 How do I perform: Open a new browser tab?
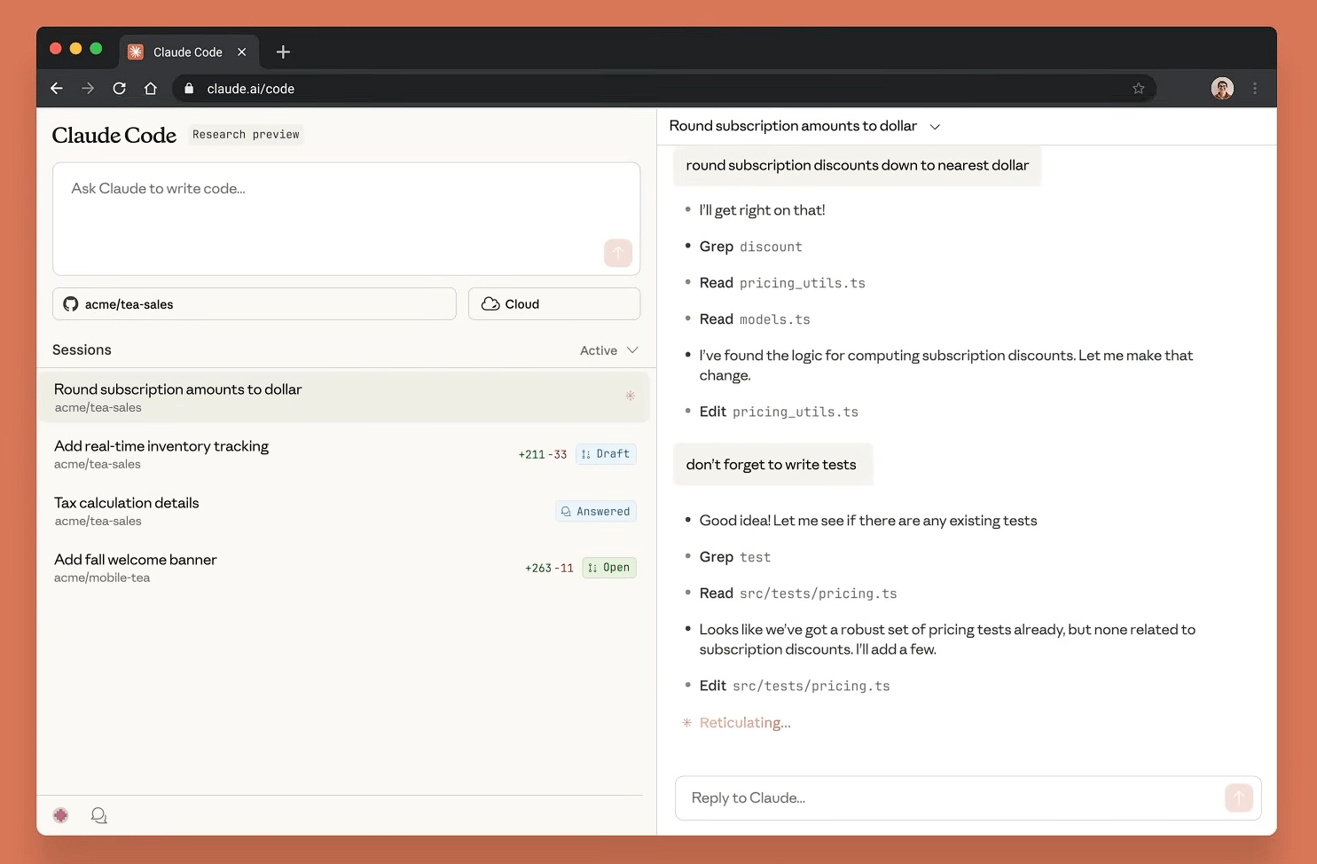pos(283,52)
